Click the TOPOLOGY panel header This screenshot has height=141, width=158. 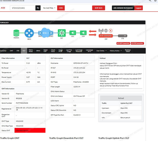click(73, 22)
